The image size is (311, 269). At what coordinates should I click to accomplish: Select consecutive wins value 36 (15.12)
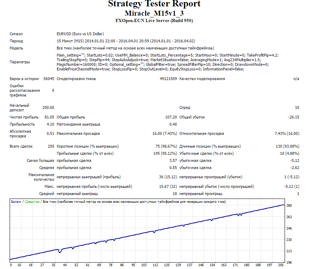click(x=168, y=177)
